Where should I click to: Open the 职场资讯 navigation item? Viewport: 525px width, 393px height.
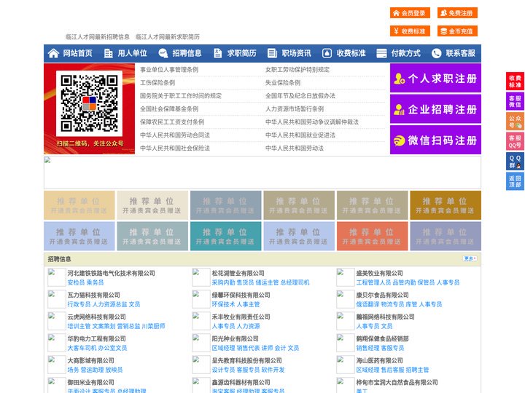coord(296,53)
